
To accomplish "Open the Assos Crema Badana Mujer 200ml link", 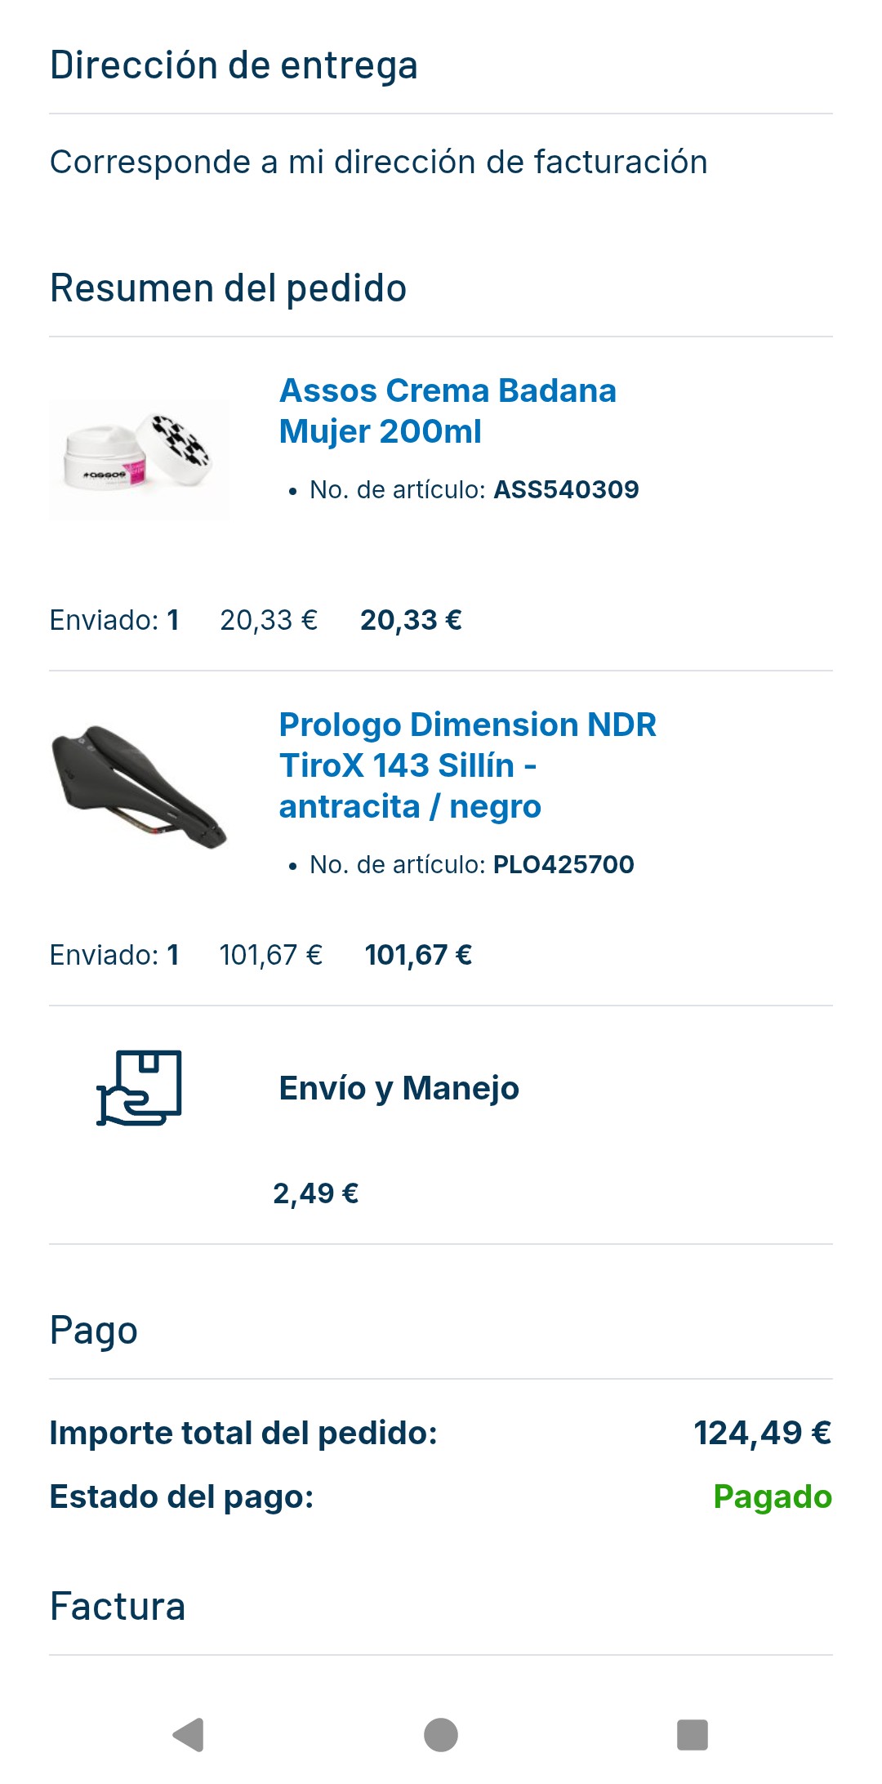I will tap(448, 411).
